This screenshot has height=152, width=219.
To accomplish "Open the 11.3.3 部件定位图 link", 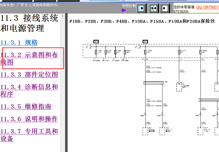I will click(29, 75).
